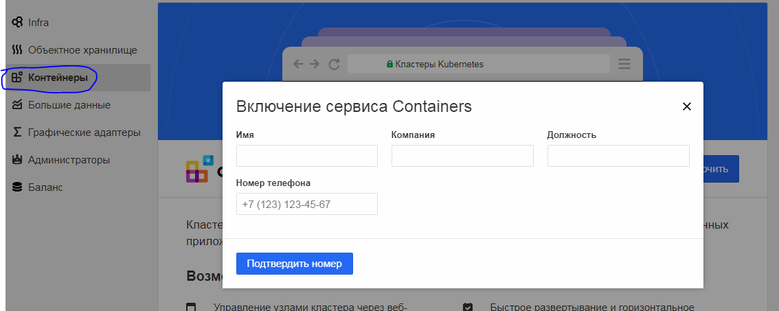The width and height of the screenshot is (779, 311).
Task: Click the reload icon in the browser illustration
Action: (x=335, y=65)
